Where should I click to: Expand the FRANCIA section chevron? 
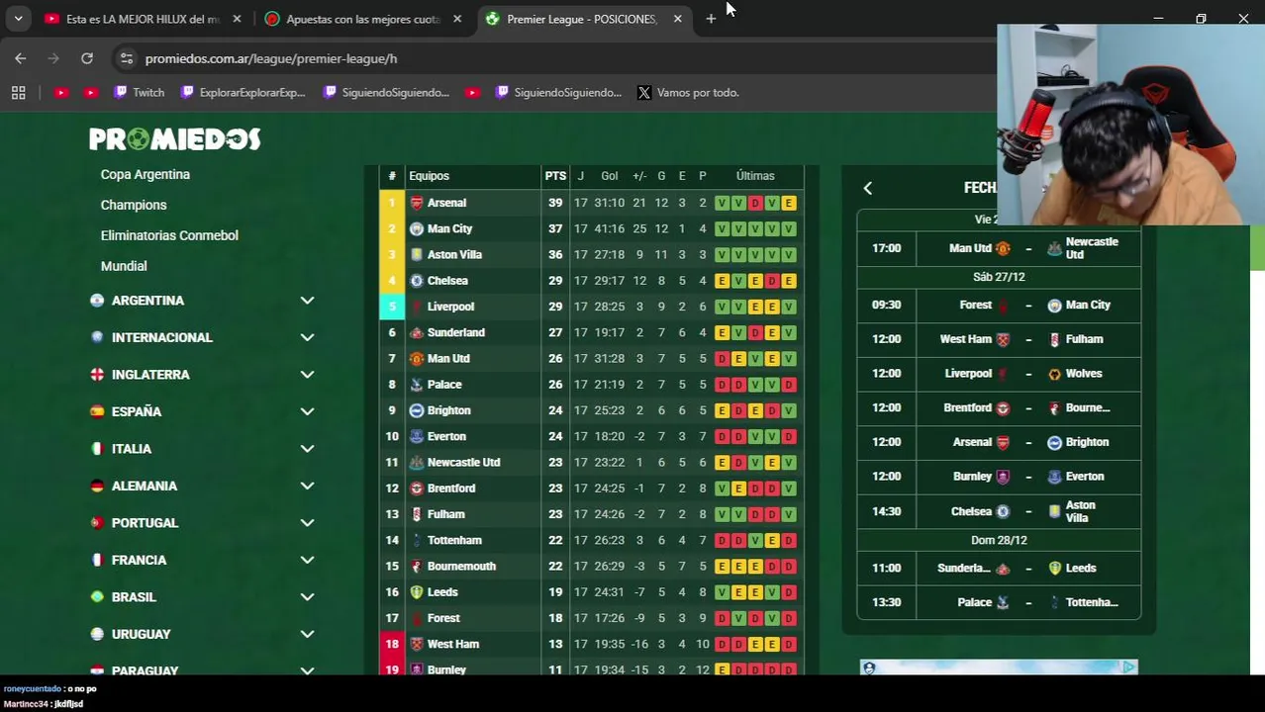click(x=307, y=560)
